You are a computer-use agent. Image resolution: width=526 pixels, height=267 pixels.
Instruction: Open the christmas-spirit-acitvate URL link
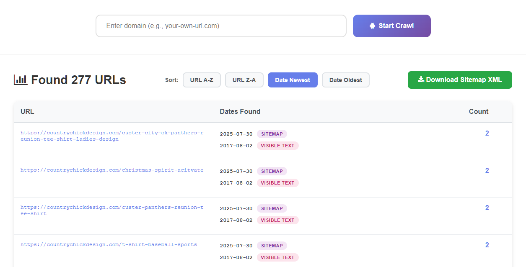click(111, 170)
